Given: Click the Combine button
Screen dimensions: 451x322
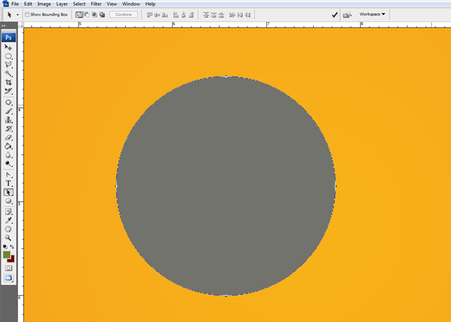Looking at the screenshot, I should (x=123, y=14).
